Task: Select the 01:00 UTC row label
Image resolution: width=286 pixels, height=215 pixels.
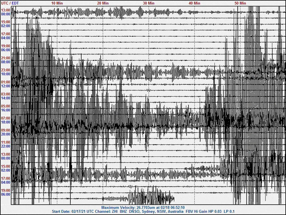Action: 6,82
